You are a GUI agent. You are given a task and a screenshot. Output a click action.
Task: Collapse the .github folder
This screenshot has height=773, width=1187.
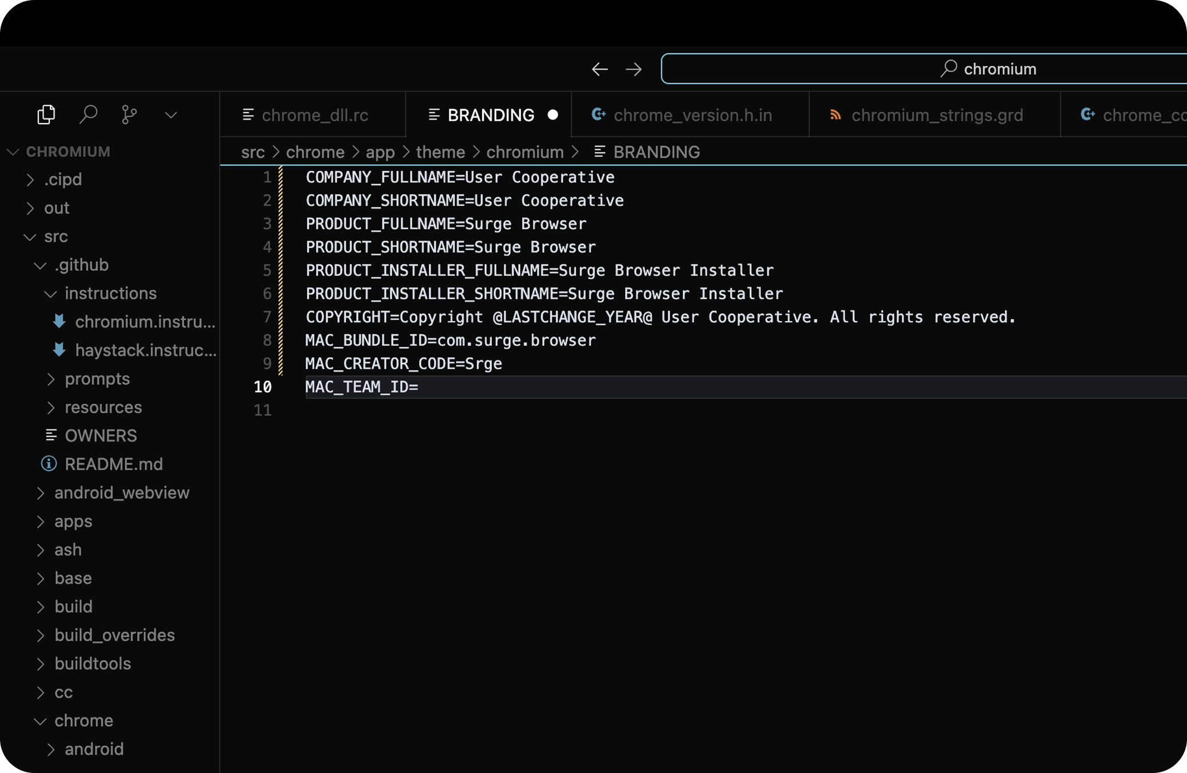point(110,265)
